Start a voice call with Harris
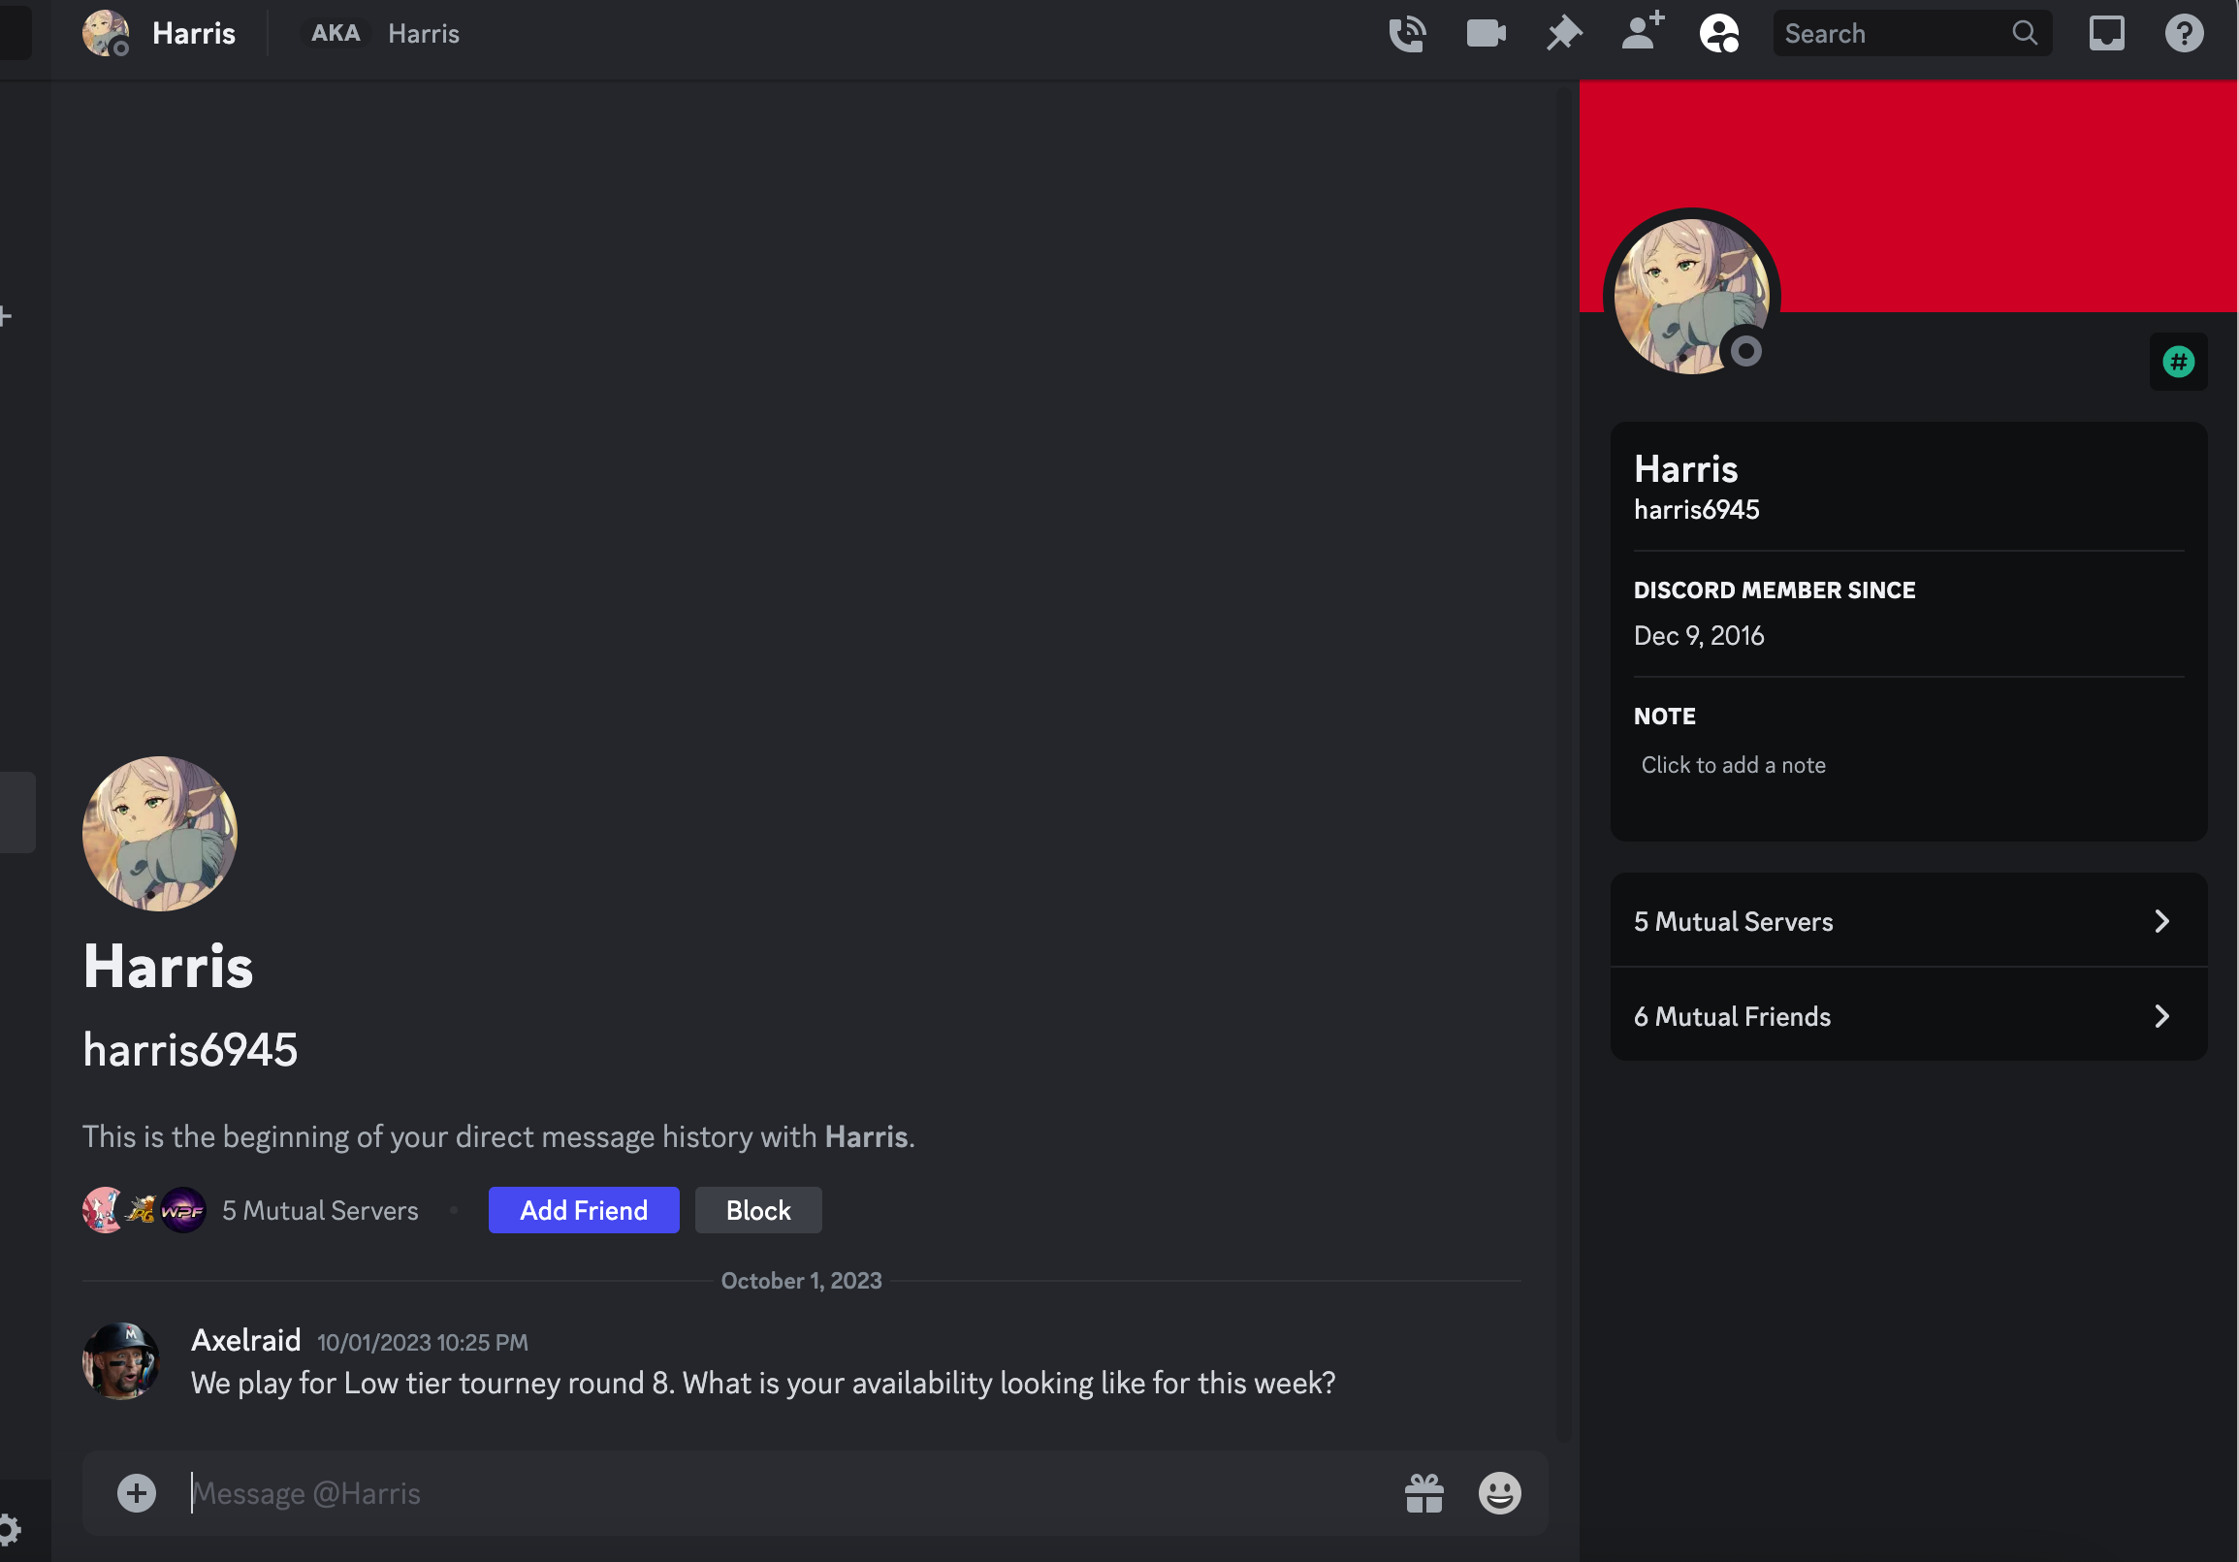Screen dimensions: 2239x1562 click(1407, 34)
